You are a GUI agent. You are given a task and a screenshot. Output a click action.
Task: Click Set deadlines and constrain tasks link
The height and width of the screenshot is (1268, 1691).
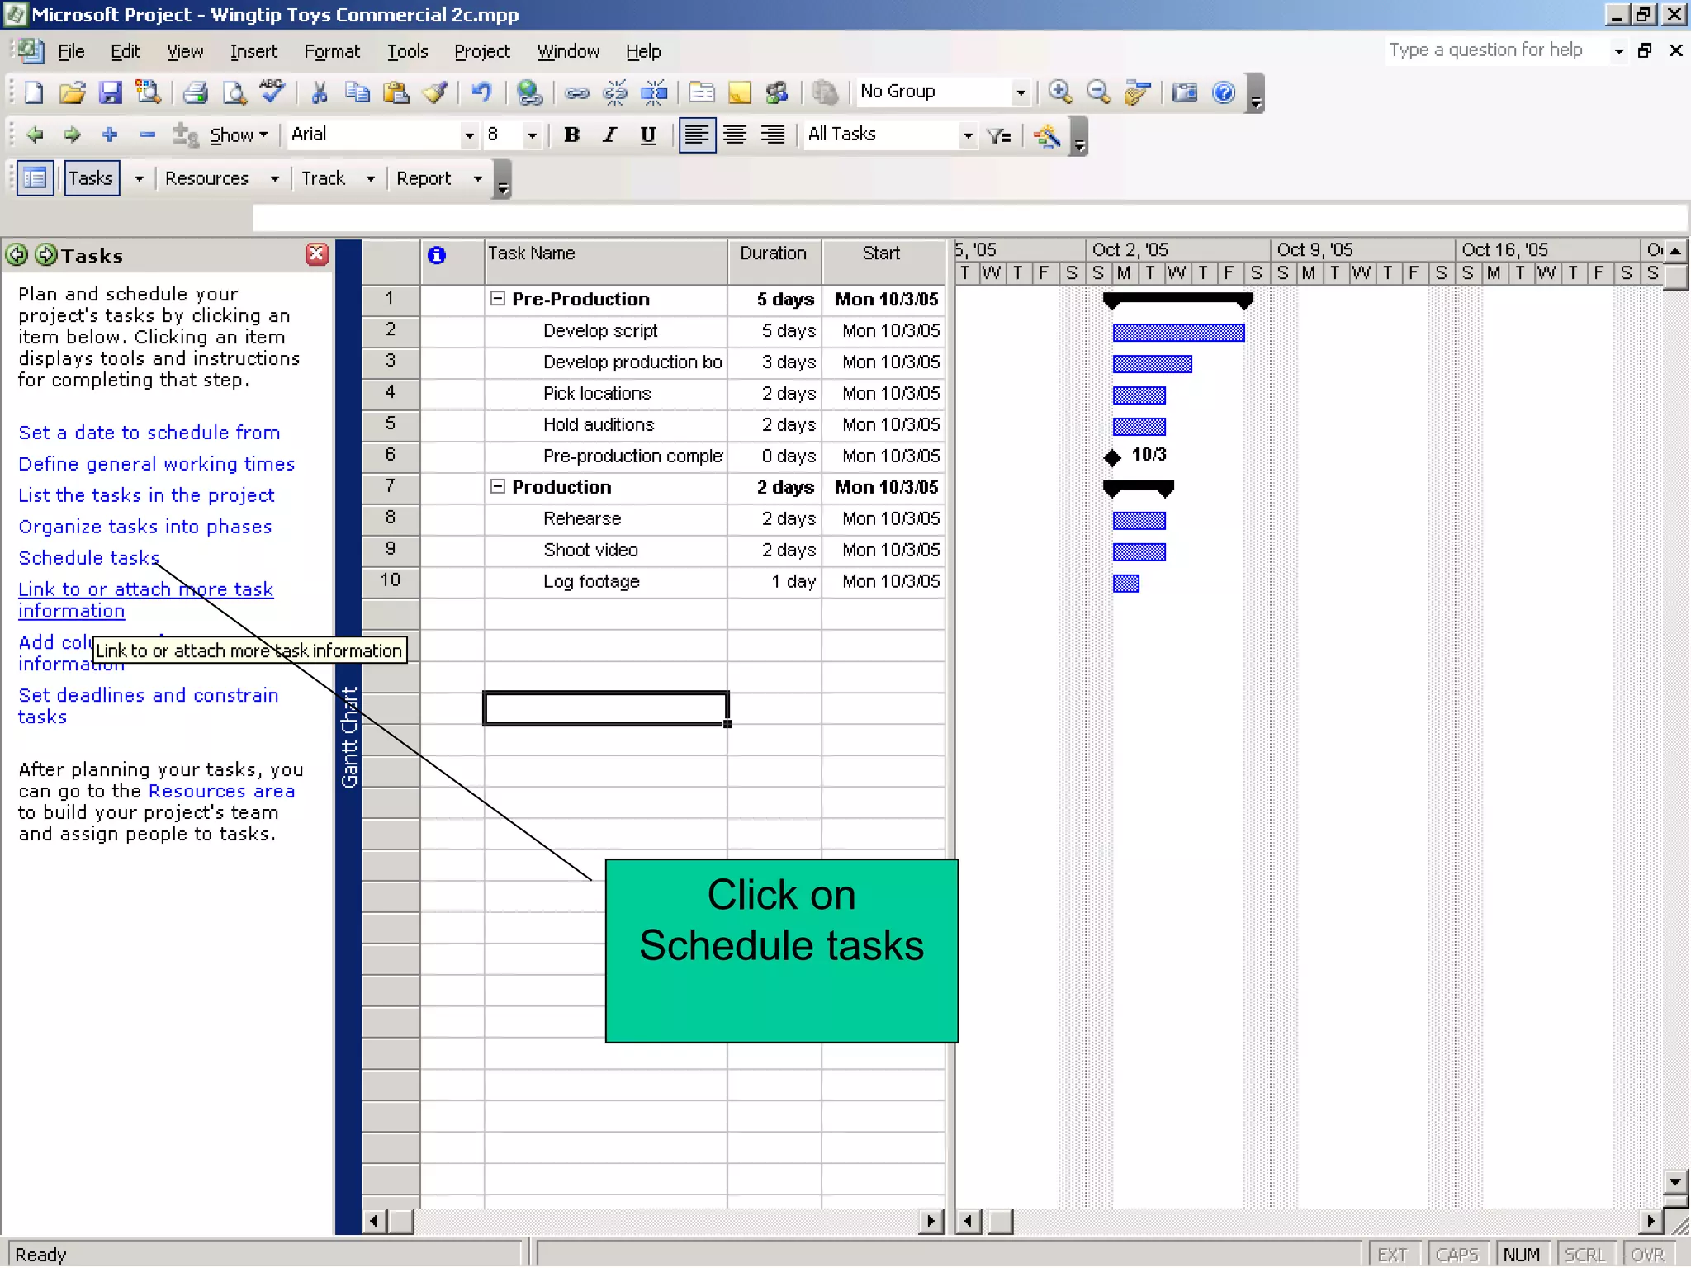coord(149,706)
